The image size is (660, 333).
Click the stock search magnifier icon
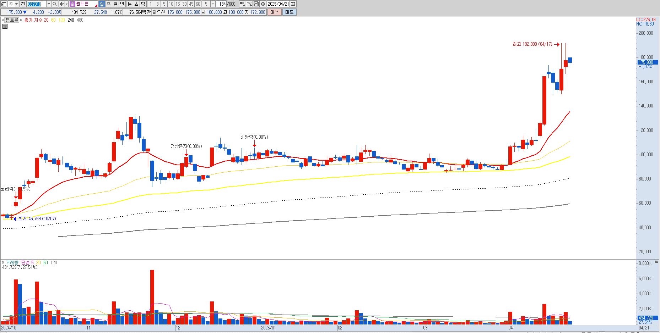point(55,4)
